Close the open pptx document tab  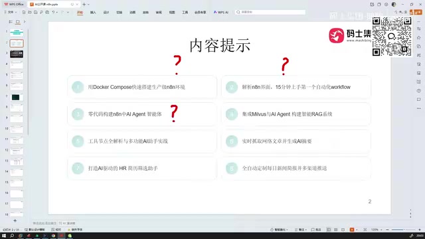(x=77, y=5)
